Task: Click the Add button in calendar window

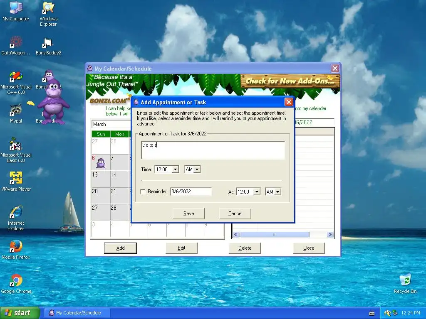Action: point(120,248)
